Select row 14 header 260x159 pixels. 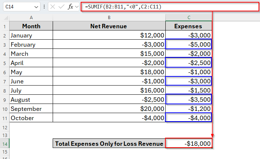4,144
